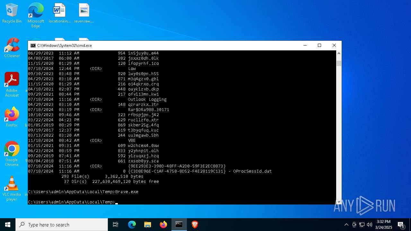The height and width of the screenshot is (231, 411).
Task: Click file name 'qzrarzkx.3tr'
Action: 143,105
